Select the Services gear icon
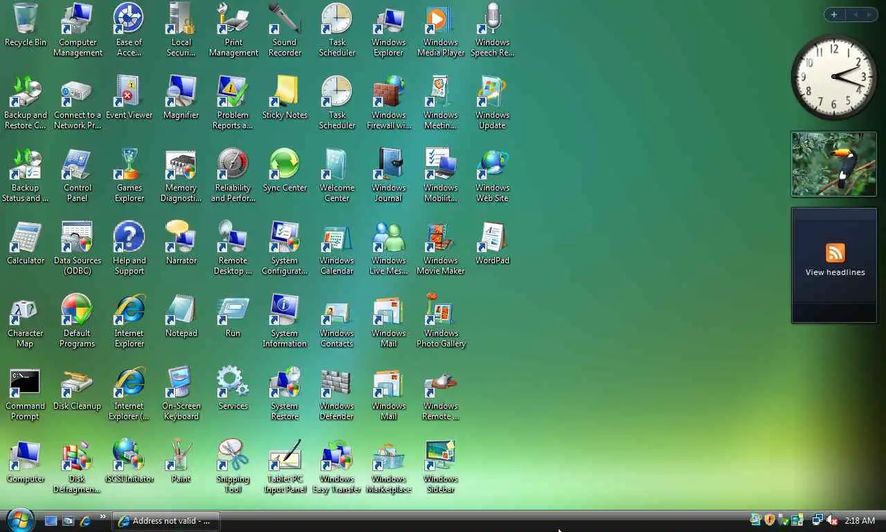The width and height of the screenshot is (886, 532). click(x=233, y=389)
